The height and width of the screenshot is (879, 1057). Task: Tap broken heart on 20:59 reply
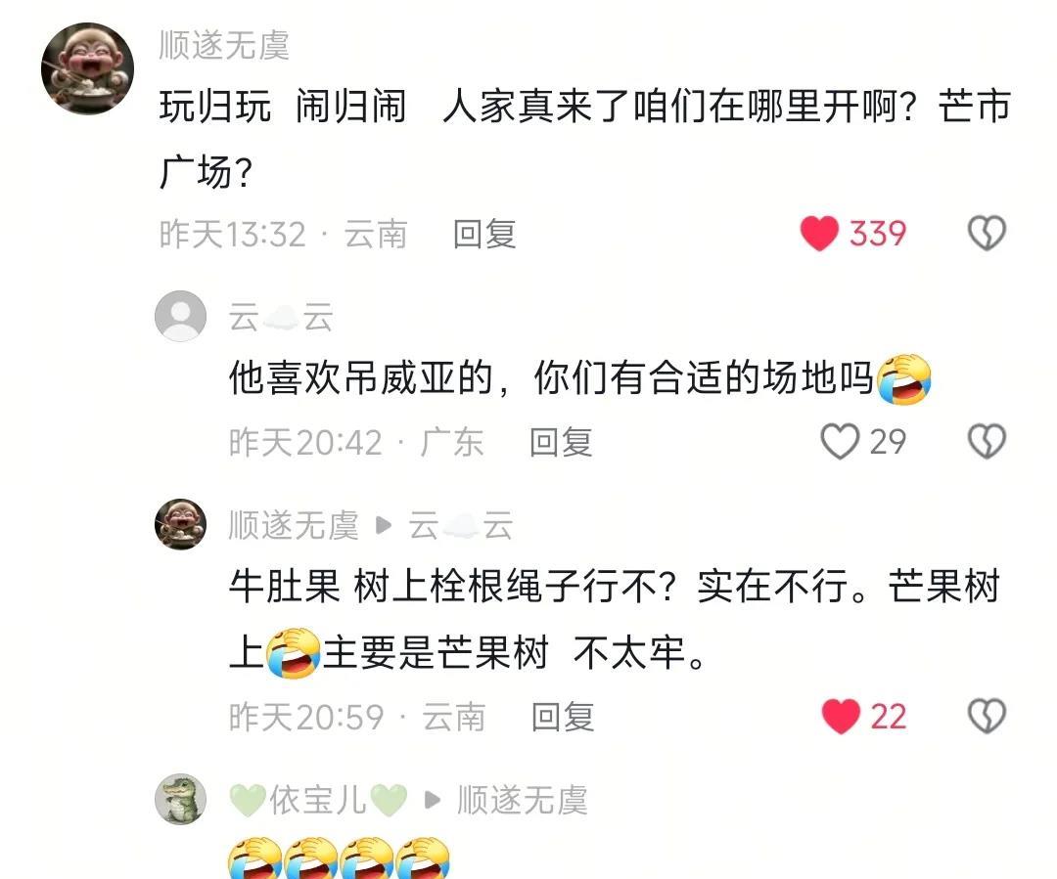click(x=987, y=716)
